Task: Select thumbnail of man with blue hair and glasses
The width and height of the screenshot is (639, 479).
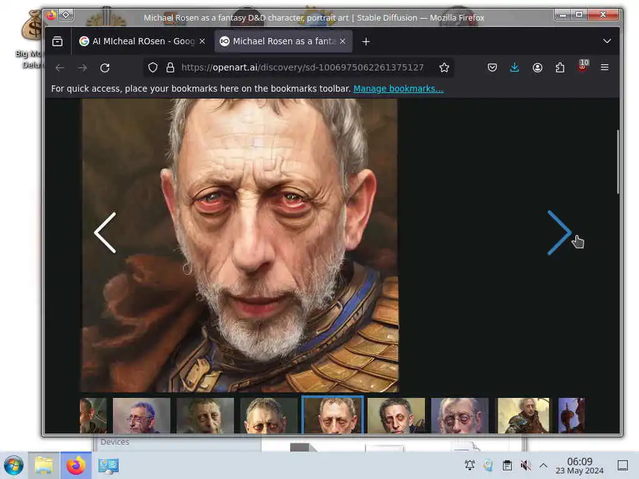Action: 142,415
